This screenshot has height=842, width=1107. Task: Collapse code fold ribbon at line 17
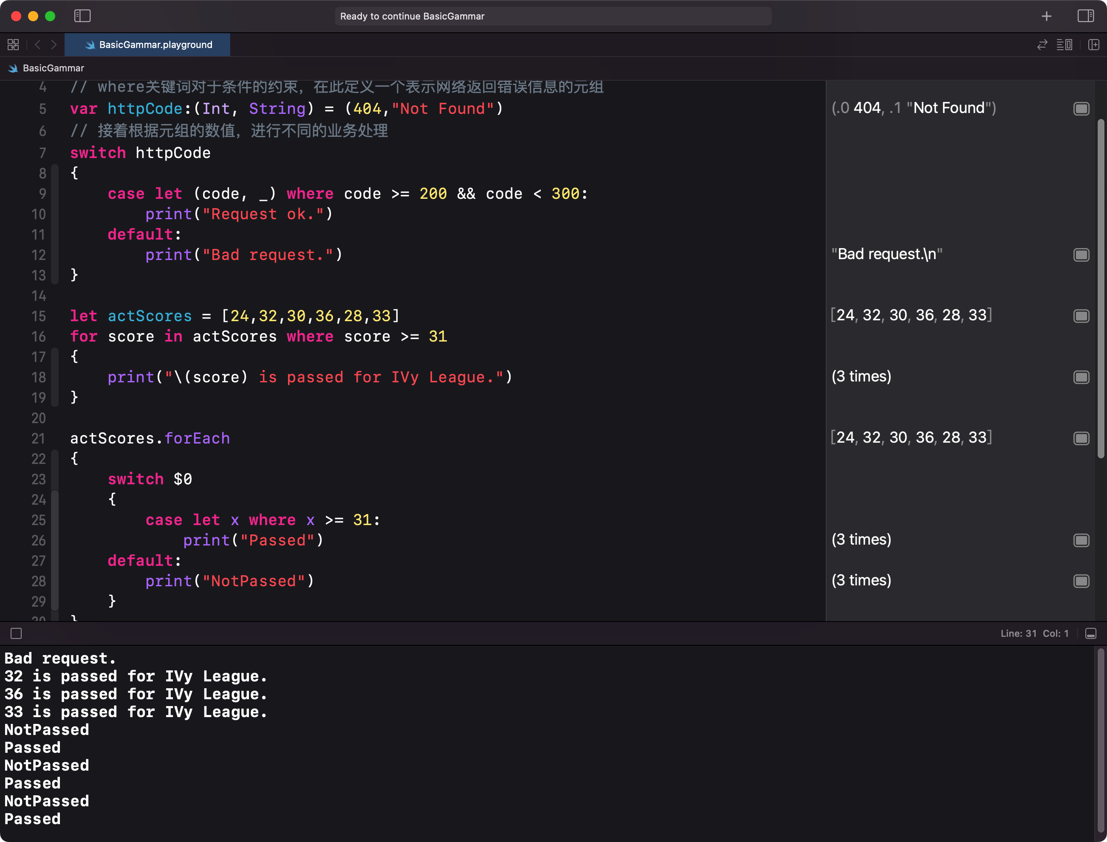[x=55, y=377]
